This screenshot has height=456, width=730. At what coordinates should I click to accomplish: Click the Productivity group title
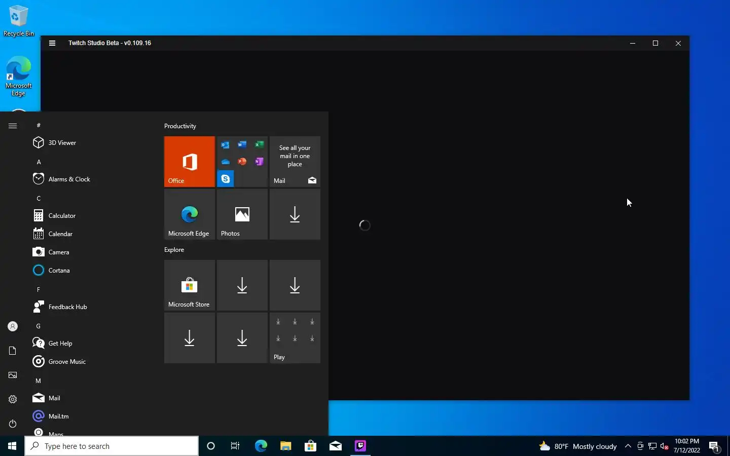click(180, 126)
